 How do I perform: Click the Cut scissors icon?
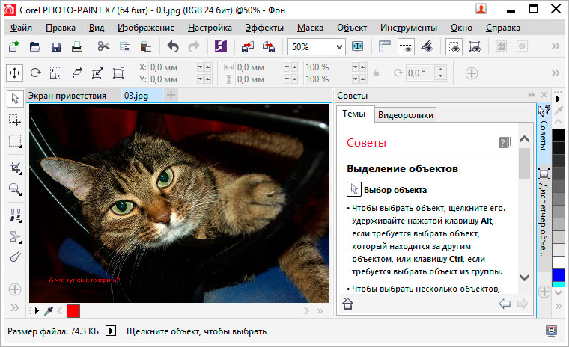click(x=103, y=46)
